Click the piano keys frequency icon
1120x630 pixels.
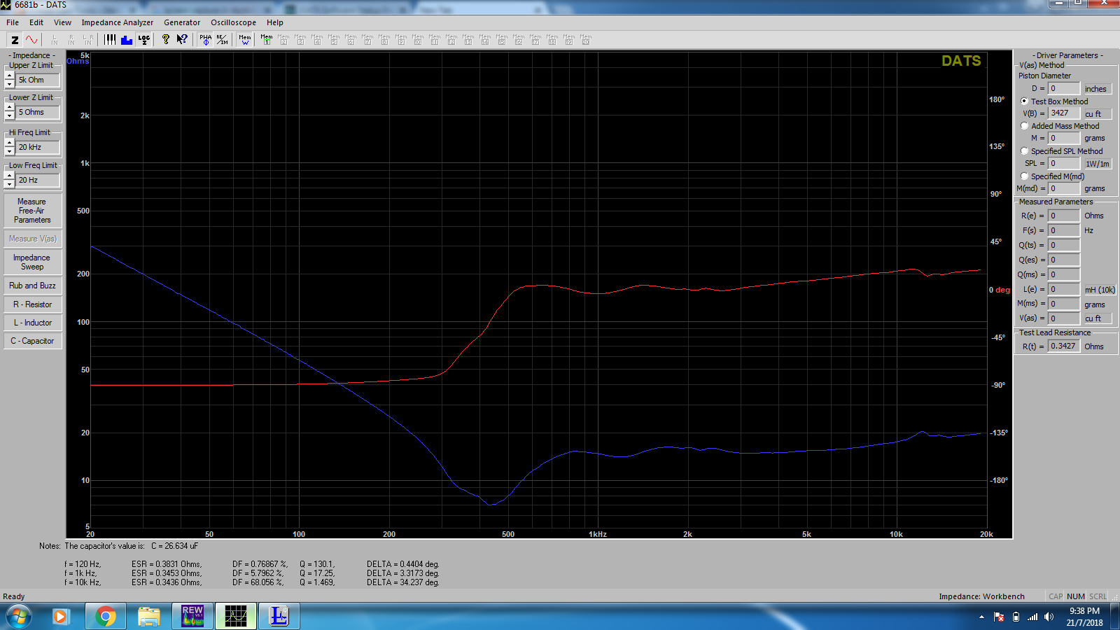coord(110,40)
